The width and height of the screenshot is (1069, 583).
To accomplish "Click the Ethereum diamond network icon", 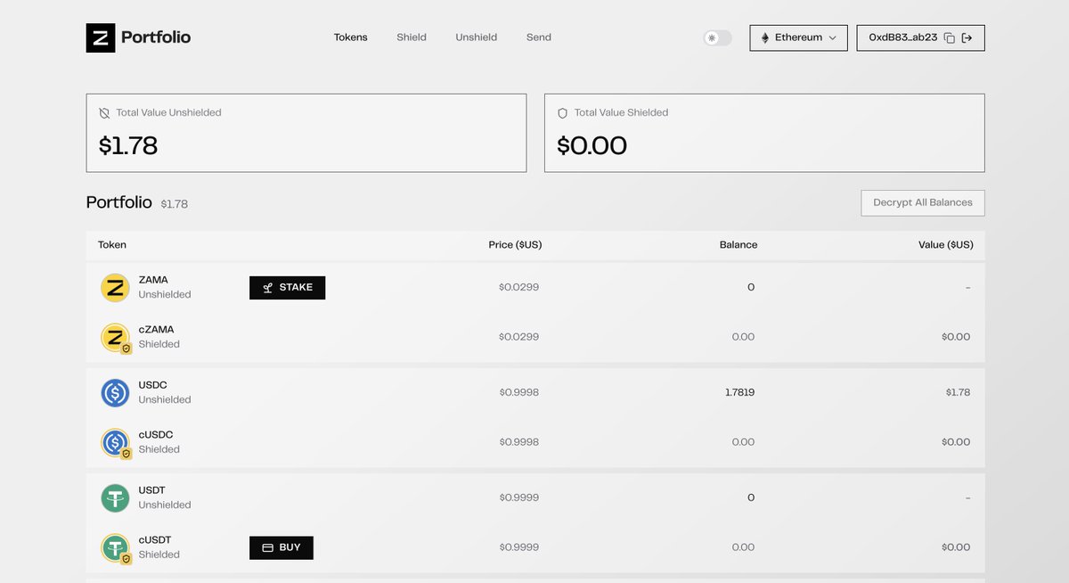I will pos(765,38).
